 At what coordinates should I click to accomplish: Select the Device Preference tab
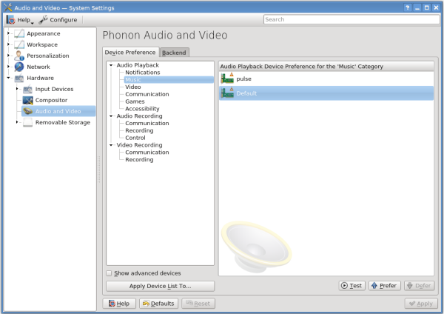(x=130, y=53)
